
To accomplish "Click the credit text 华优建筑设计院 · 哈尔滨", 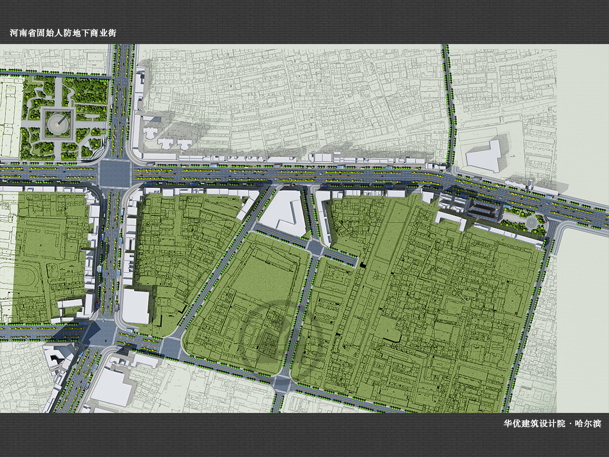I will click(552, 424).
